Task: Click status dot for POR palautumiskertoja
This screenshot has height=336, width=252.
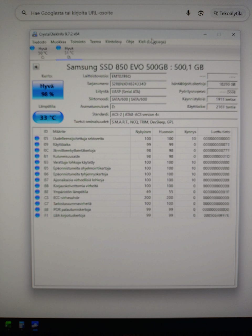Action: [37, 209]
